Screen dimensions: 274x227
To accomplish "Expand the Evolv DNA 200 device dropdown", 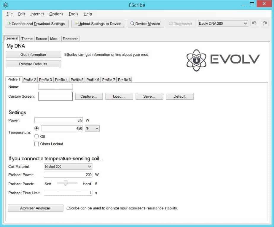I will [x=223, y=23].
